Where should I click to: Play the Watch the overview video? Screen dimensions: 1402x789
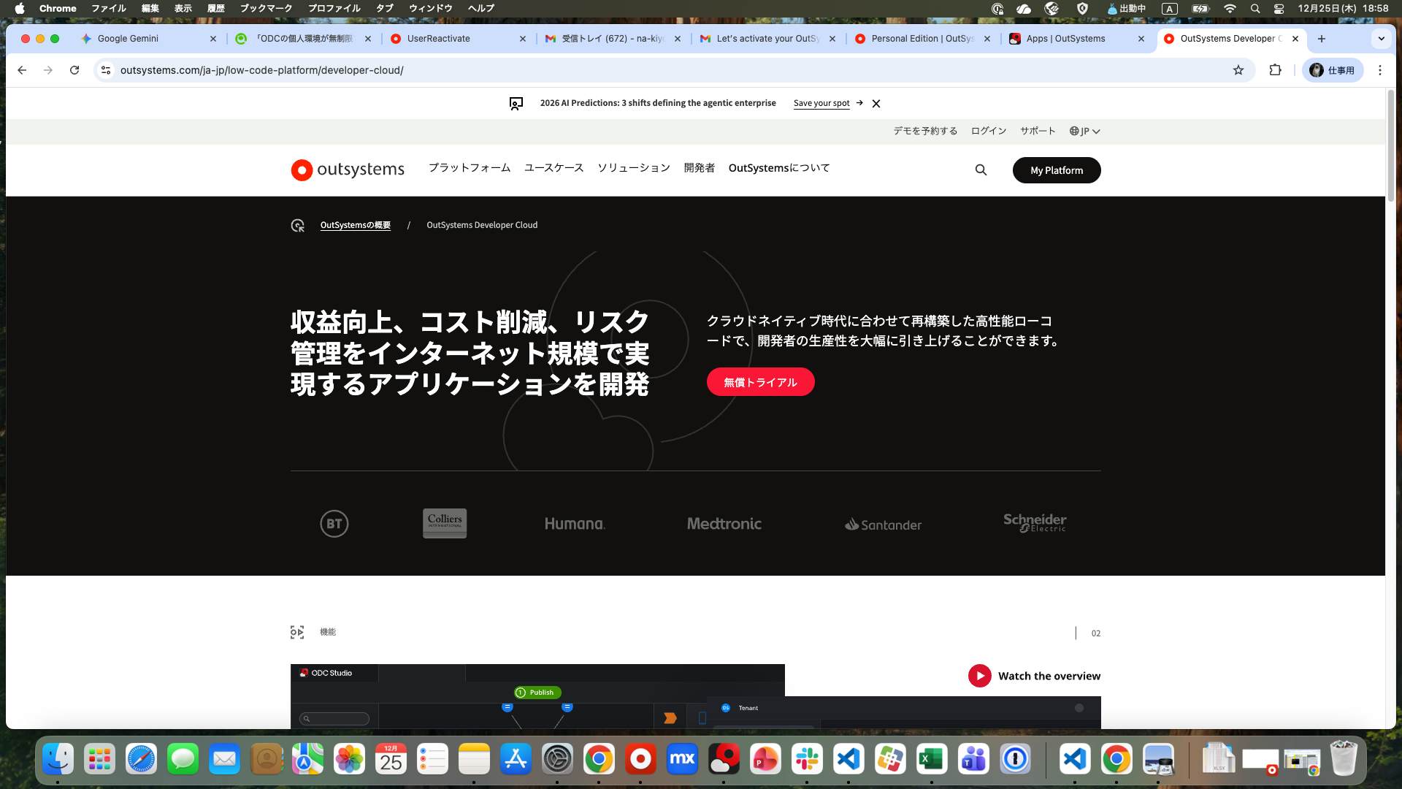pyautogui.click(x=979, y=676)
